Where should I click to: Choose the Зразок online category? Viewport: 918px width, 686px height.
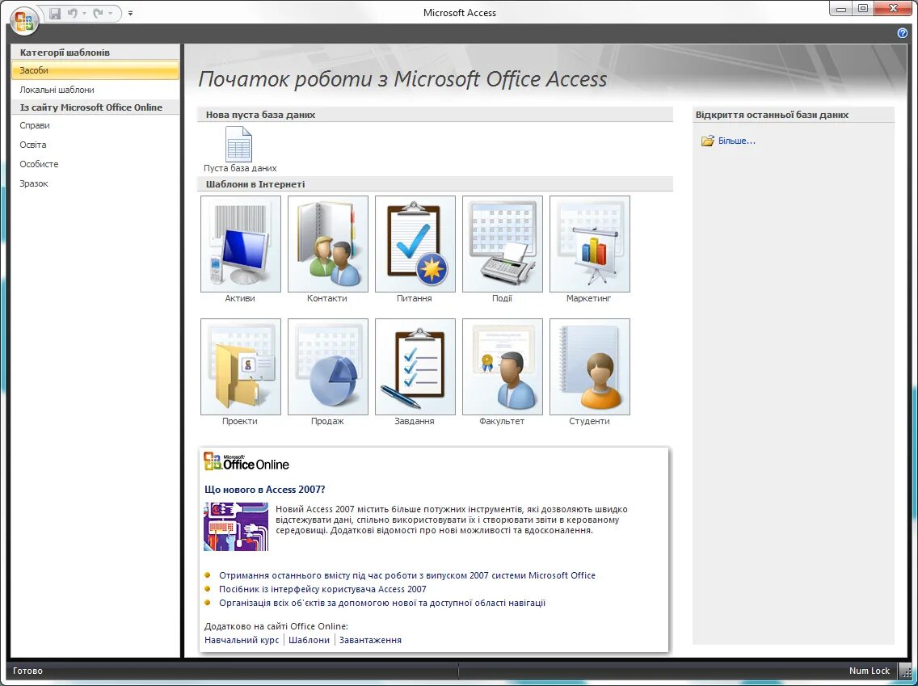(x=95, y=183)
